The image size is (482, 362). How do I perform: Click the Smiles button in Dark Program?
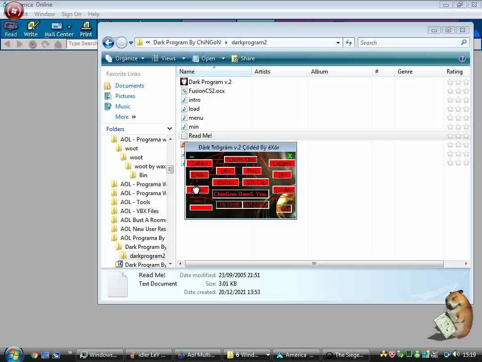click(x=199, y=175)
